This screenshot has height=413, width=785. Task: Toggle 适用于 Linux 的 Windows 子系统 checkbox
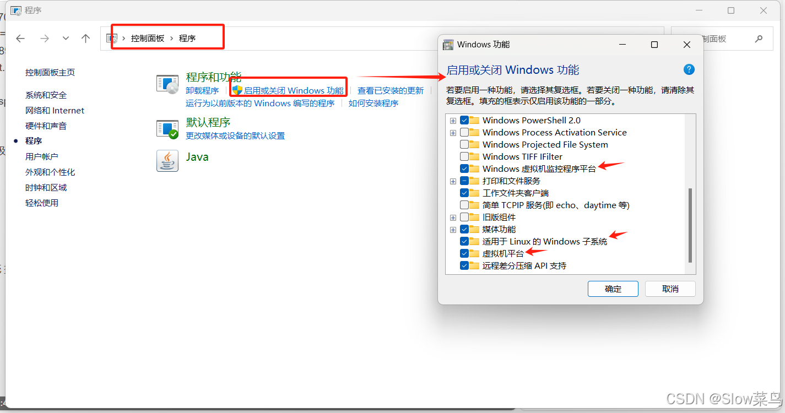464,241
